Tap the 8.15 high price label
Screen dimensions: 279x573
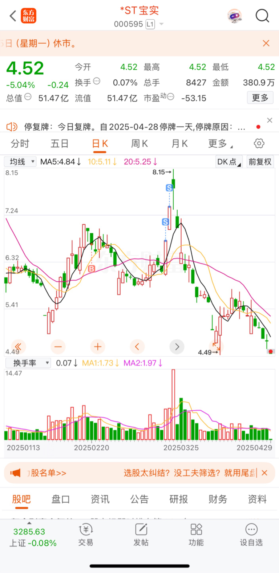(162, 172)
